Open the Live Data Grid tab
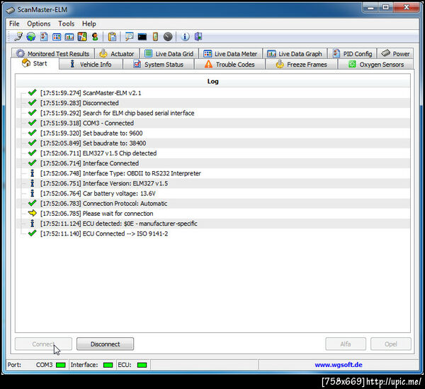Screen dimensions: 425x389 [x=169, y=53]
